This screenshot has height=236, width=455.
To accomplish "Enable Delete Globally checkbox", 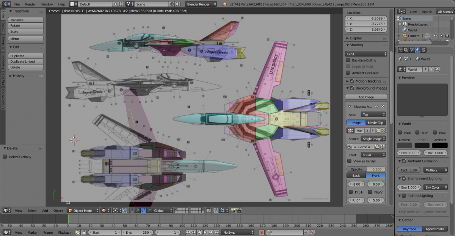I will 5,157.
